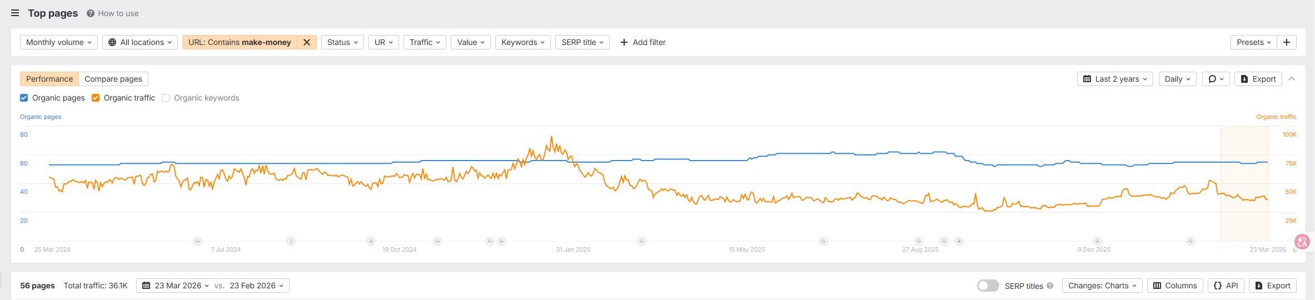Image resolution: width=1315 pixels, height=300 pixels.
Task: Click the Google update marker near 31 Jan 2025
Action: point(641,241)
